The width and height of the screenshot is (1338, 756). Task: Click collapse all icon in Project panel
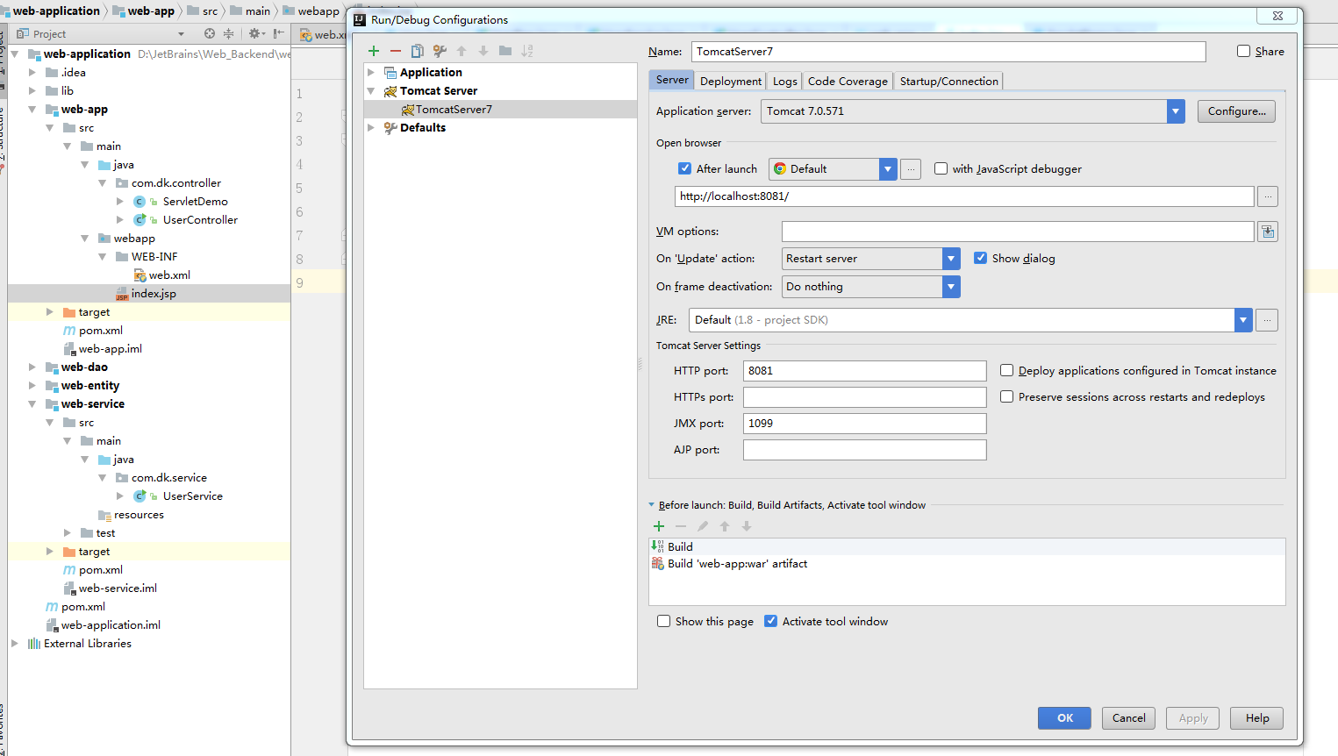point(228,33)
